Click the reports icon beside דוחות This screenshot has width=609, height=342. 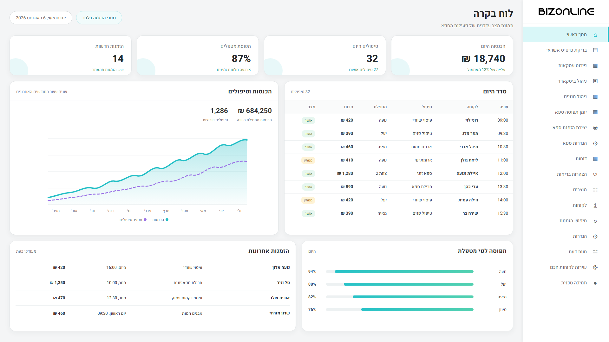595,159
